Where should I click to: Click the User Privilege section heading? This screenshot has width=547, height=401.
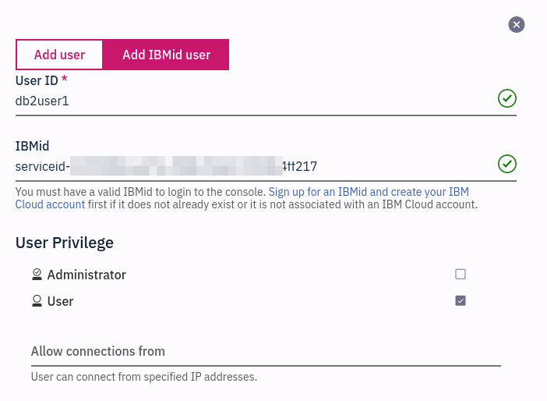(65, 243)
